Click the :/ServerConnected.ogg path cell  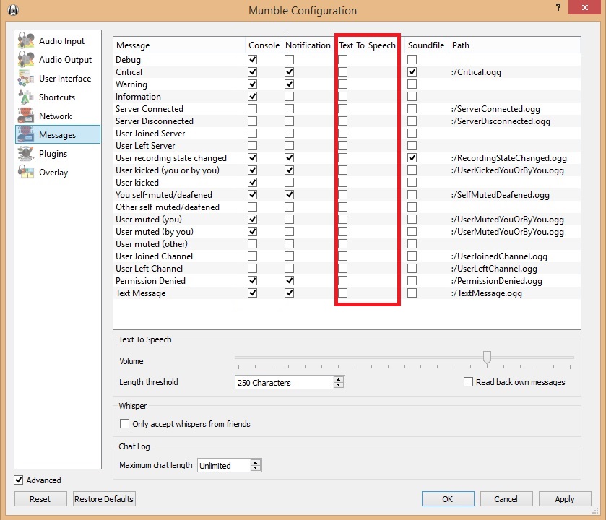(495, 109)
